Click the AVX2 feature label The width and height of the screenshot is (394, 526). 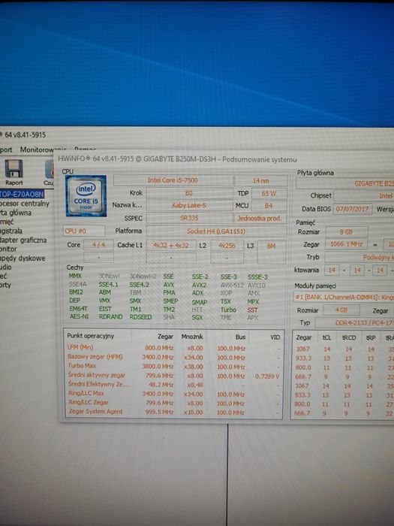pyautogui.click(x=199, y=285)
